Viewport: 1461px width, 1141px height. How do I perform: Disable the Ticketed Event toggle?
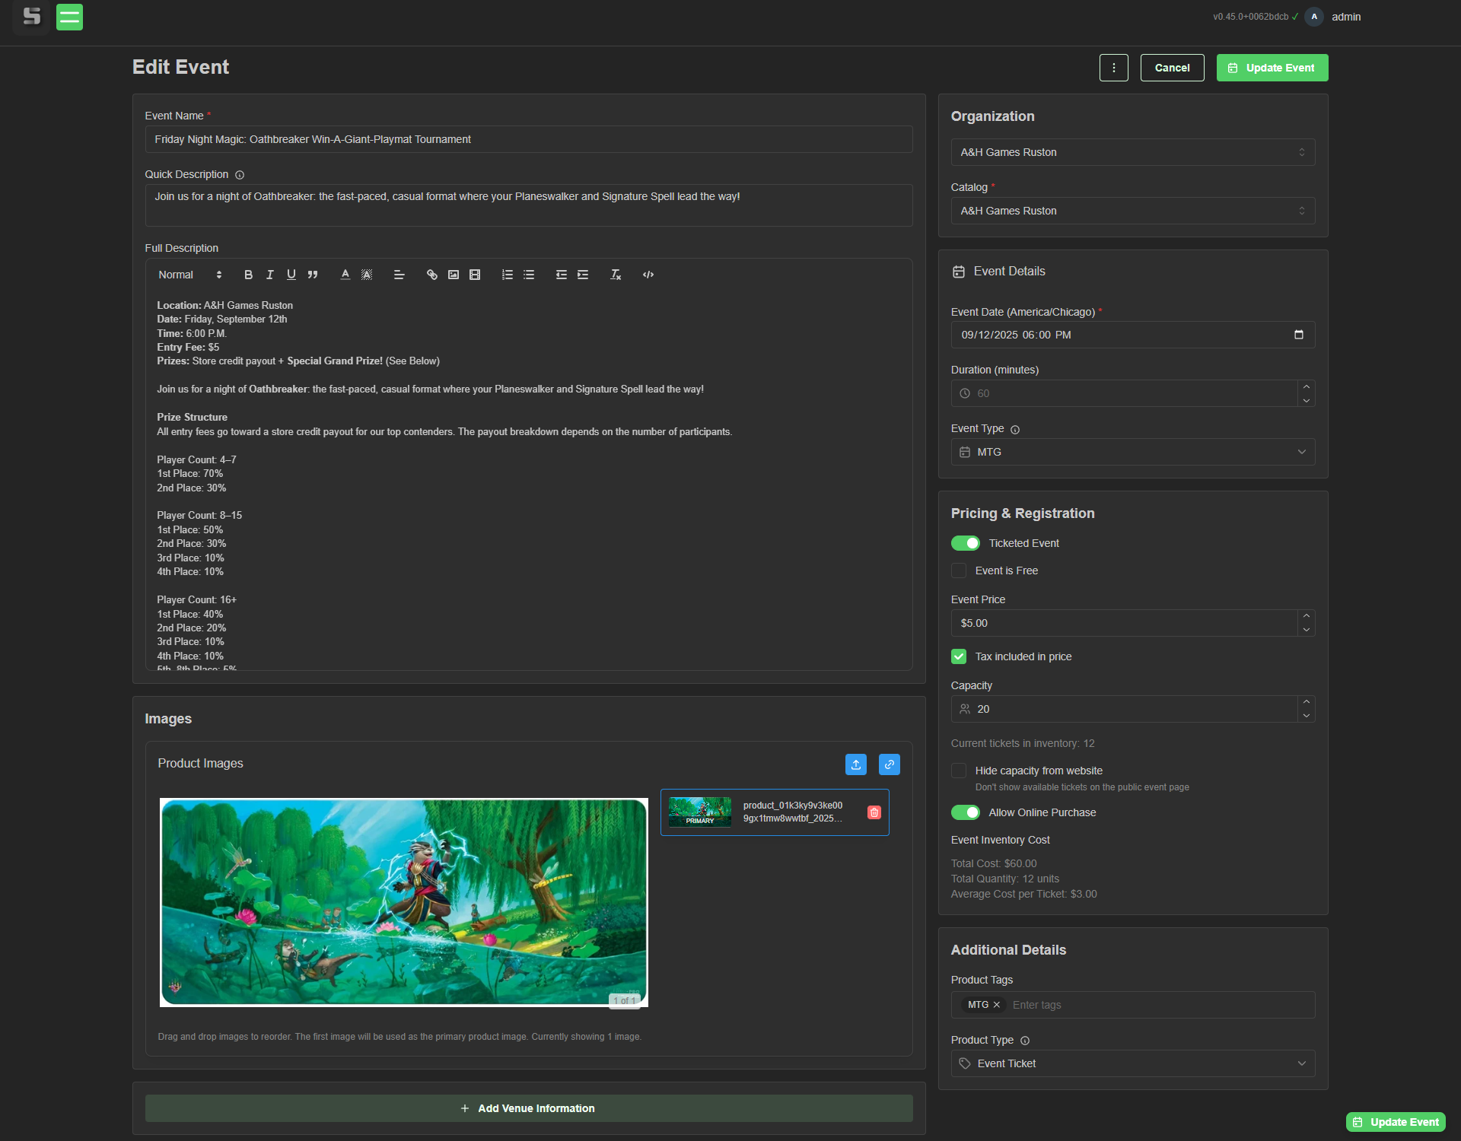(965, 543)
